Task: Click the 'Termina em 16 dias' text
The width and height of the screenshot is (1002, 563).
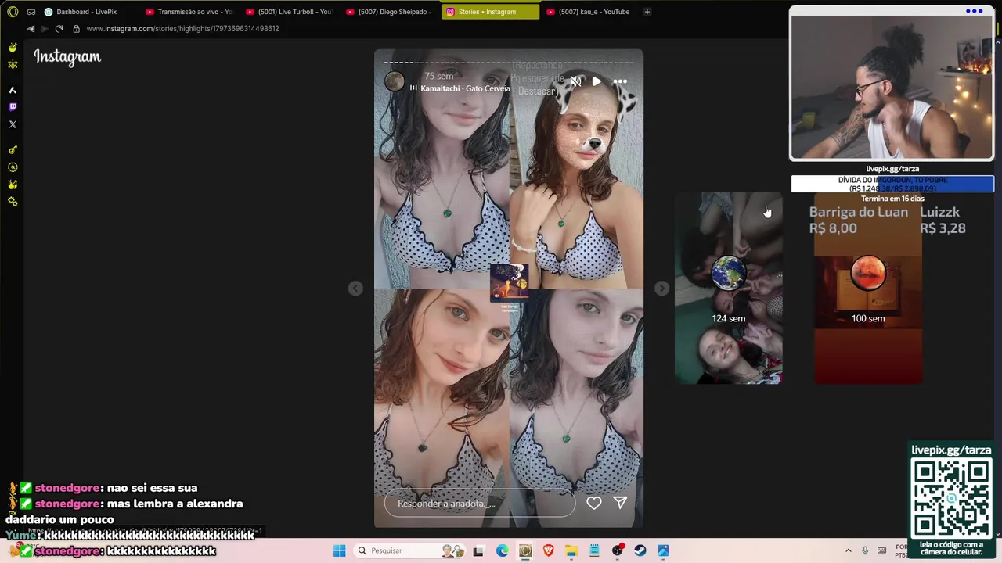Action: point(892,199)
